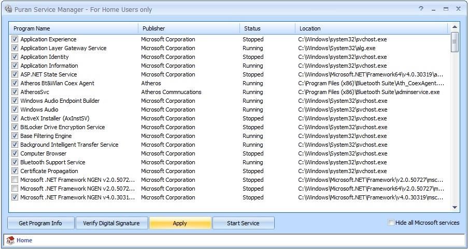Open the Home link
This screenshot has height=249, width=468.
click(24, 240)
